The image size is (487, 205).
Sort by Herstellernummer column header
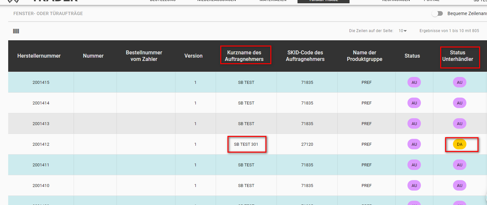click(39, 56)
